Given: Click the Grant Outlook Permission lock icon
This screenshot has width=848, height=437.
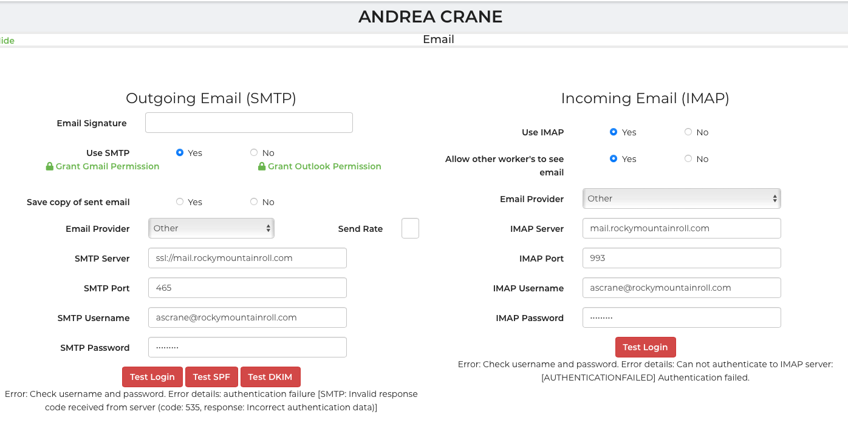Looking at the screenshot, I should 262,166.
